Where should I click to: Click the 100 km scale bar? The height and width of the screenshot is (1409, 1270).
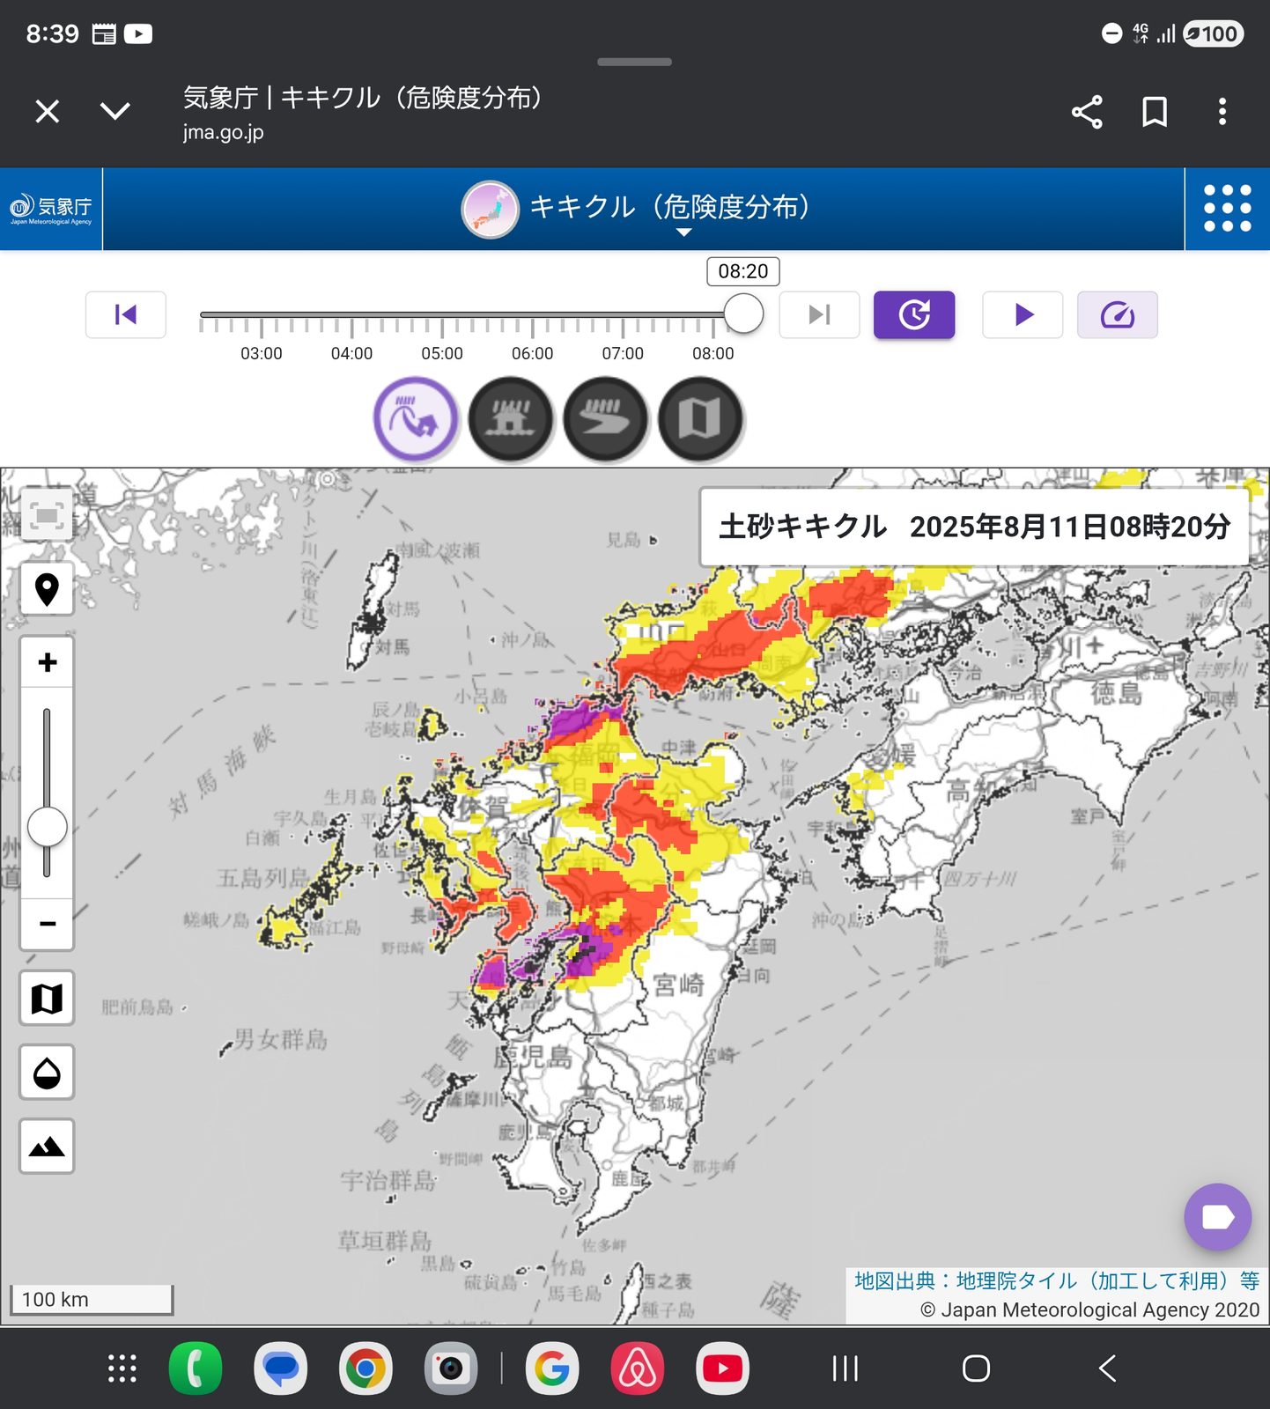[x=92, y=1300]
